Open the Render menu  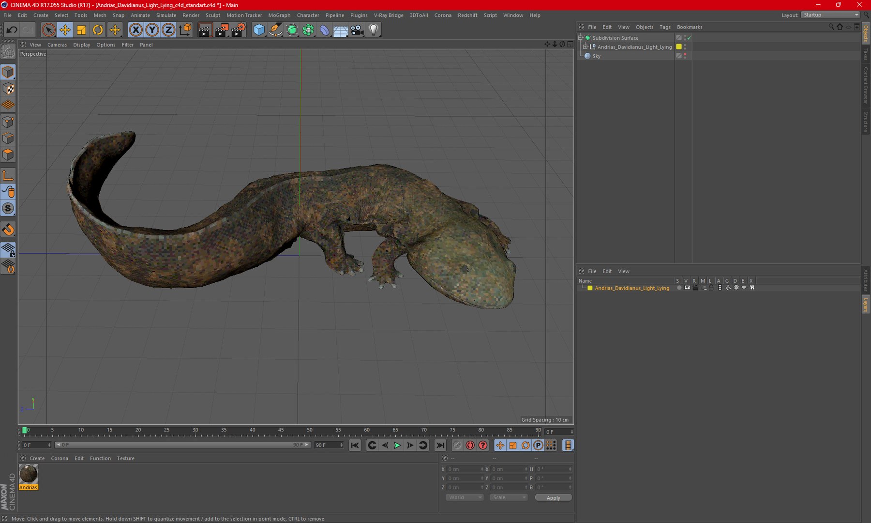[191, 15]
